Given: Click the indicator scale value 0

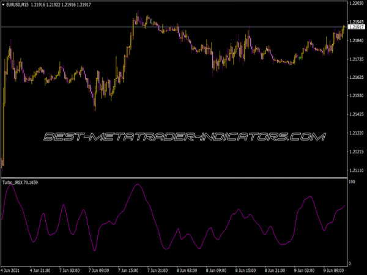Looking at the screenshot, I should (350, 263).
